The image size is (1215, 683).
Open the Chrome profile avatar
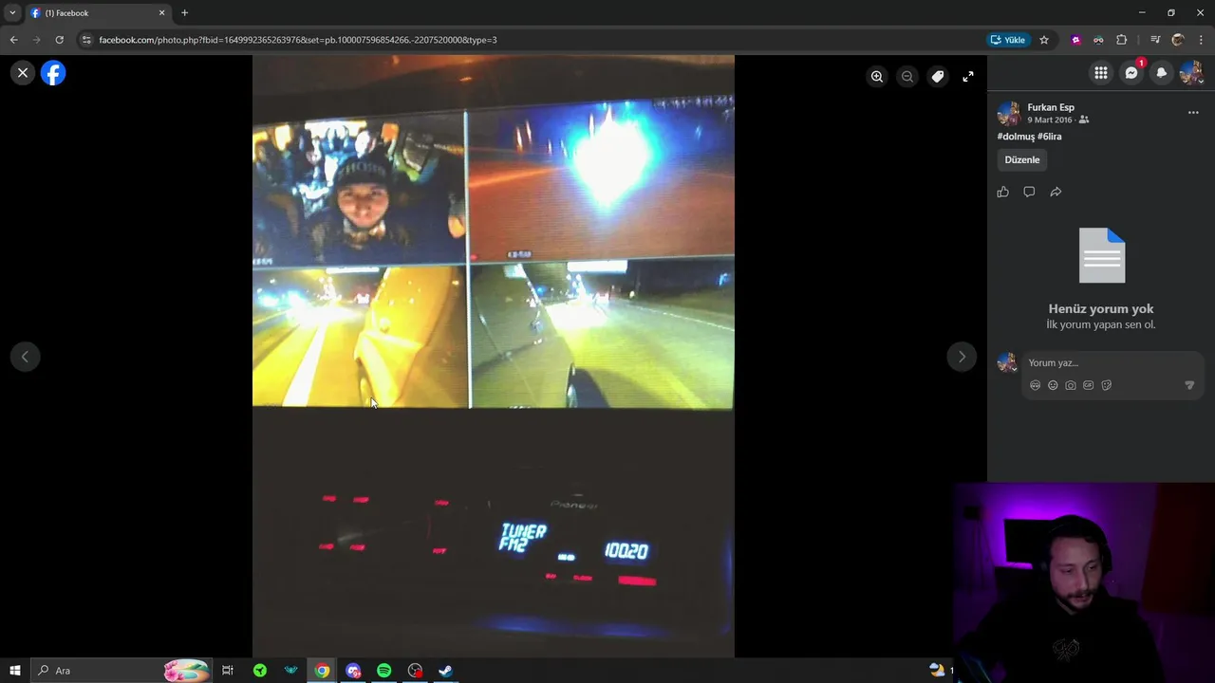click(x=1178, y=40)
